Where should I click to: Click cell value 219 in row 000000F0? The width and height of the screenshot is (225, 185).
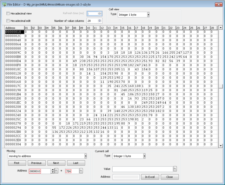click(83, 65)
